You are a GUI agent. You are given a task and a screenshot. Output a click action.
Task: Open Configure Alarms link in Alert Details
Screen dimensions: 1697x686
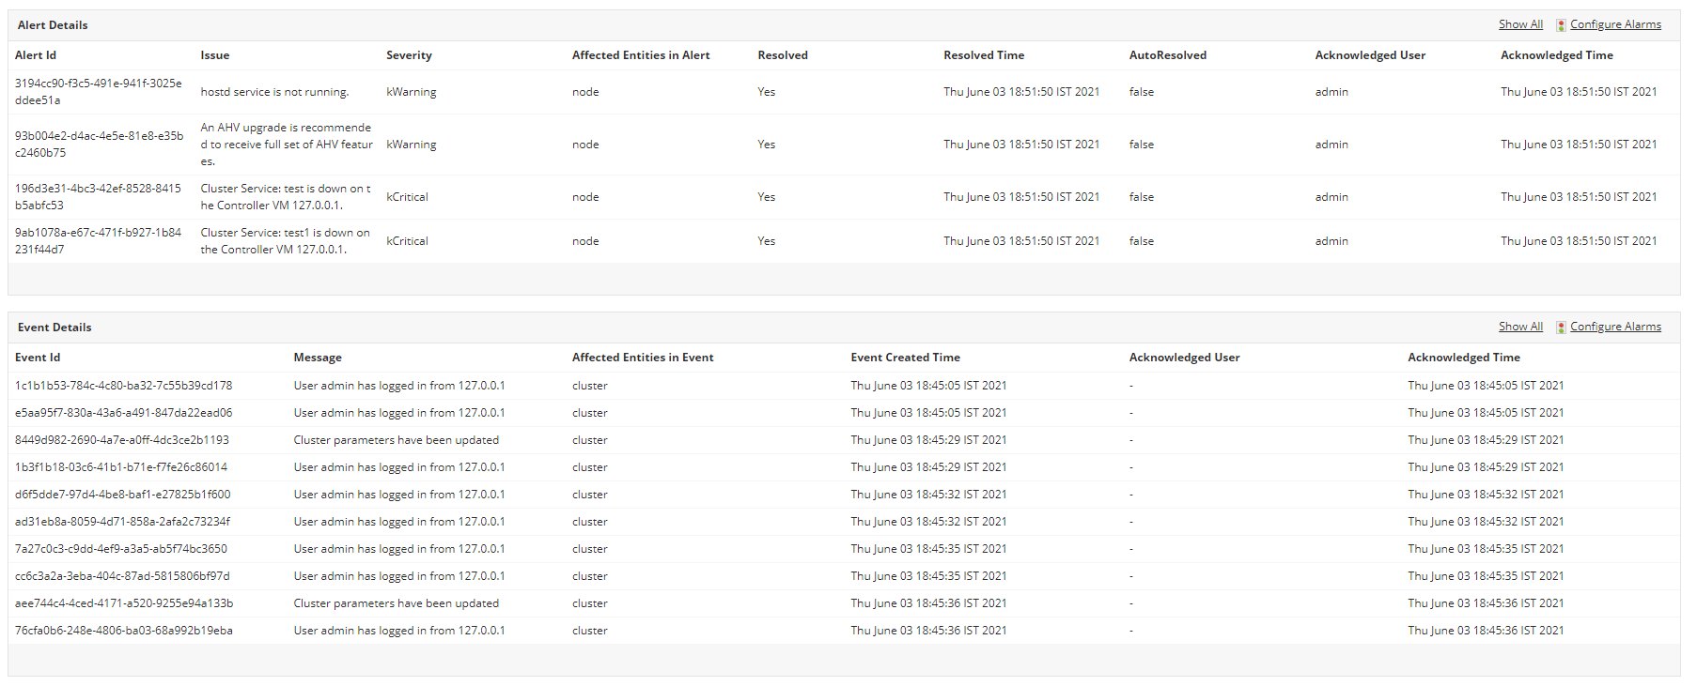(1615, 24)
